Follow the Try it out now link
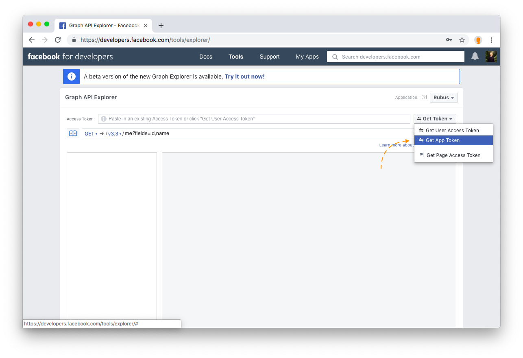Image resolution: width=523 pixels, height=358 pixels. (245, 76)
